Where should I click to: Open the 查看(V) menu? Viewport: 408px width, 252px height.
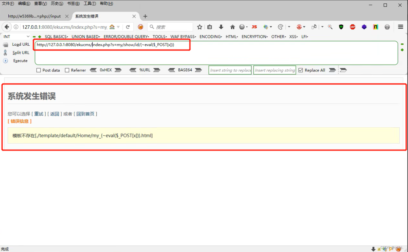(40, 4)
